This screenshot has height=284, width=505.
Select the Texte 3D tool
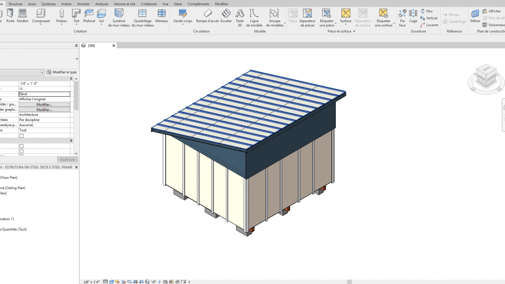click(240, 18)
